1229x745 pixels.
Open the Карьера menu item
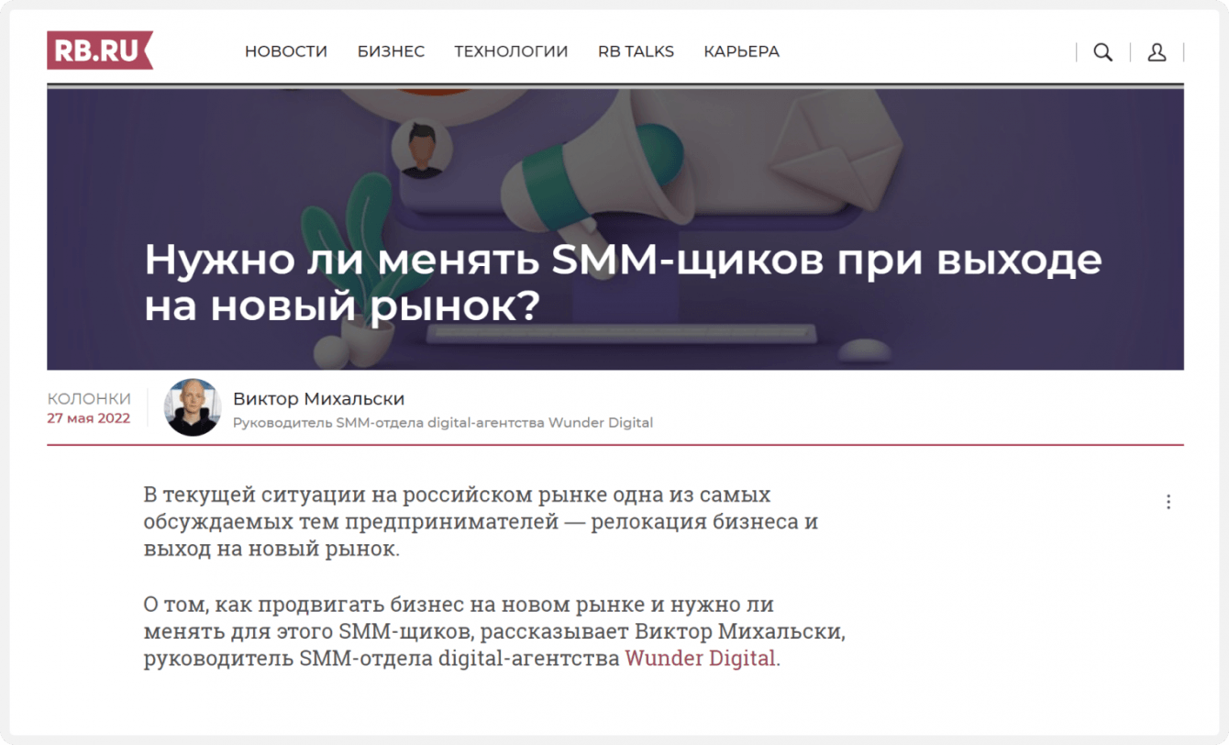pos(741,51)
